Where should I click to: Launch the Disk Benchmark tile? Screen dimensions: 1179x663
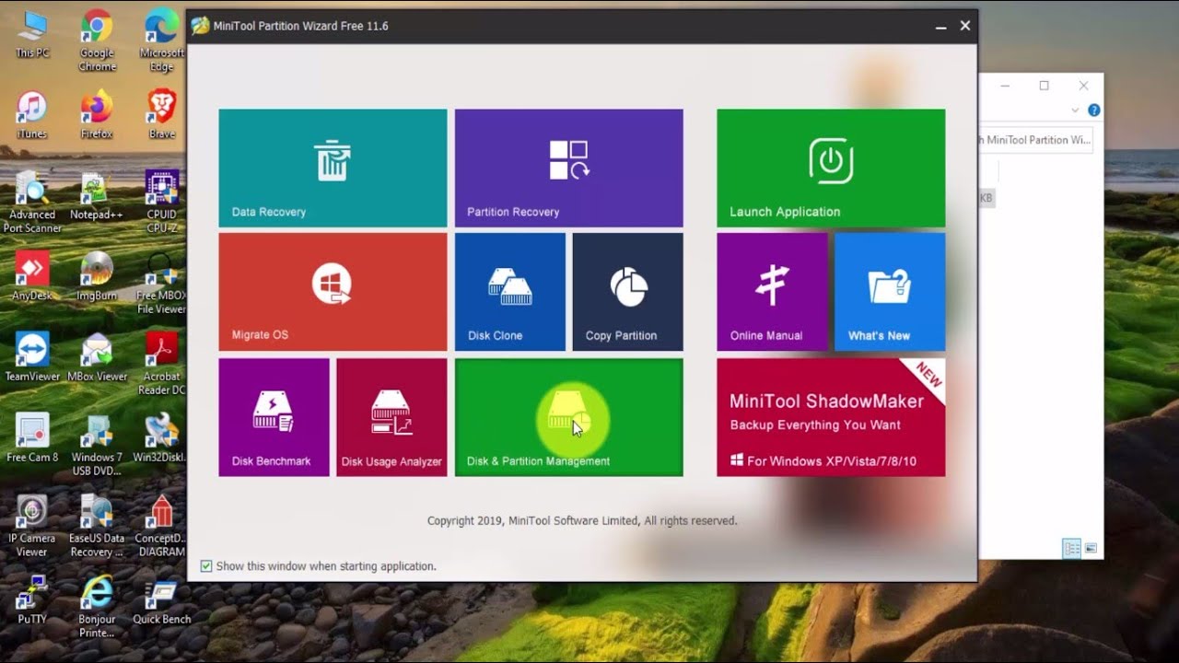(274, 417)
